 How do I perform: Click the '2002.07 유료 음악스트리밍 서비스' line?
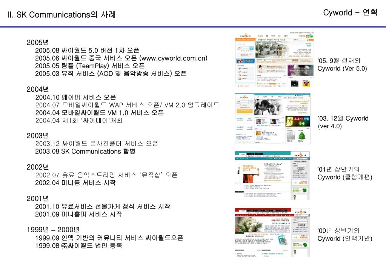coord(106,175)
